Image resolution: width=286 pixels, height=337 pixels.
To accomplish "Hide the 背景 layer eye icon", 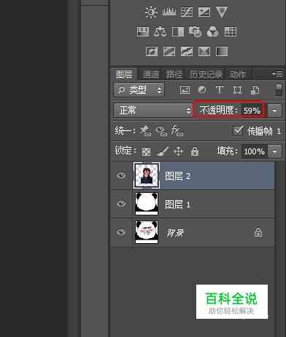I will tap(121, 232).
